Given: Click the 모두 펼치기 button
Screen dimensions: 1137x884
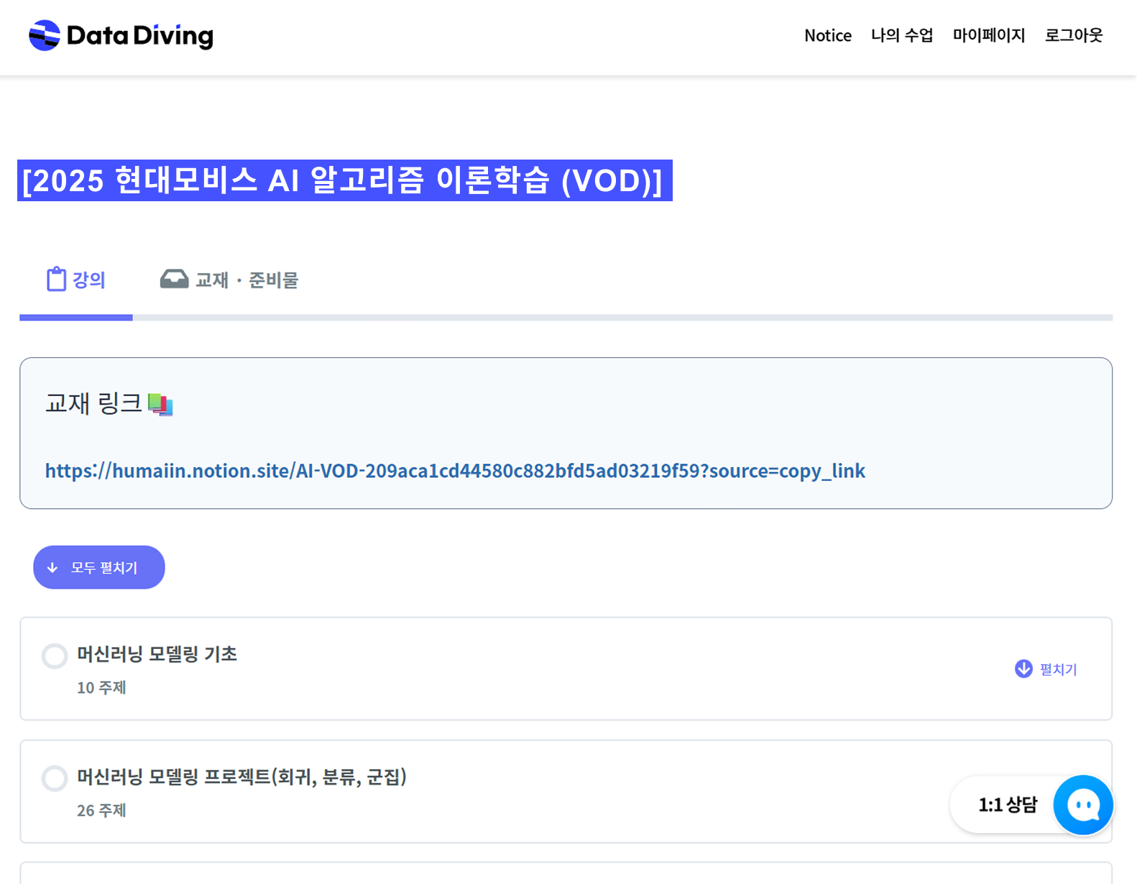Looking at the screenshot, I should [99, 567].
